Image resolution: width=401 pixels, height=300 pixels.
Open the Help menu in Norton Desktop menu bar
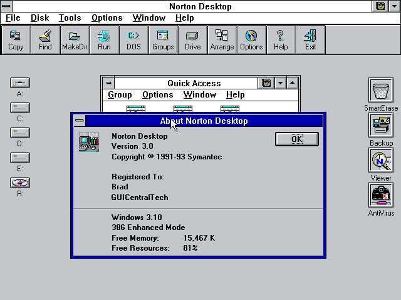pyautogui.click(x=185, y=18)
